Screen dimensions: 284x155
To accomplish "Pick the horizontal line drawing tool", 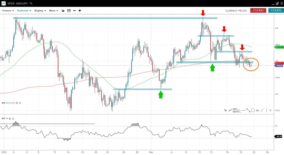I will coord(244,110).
